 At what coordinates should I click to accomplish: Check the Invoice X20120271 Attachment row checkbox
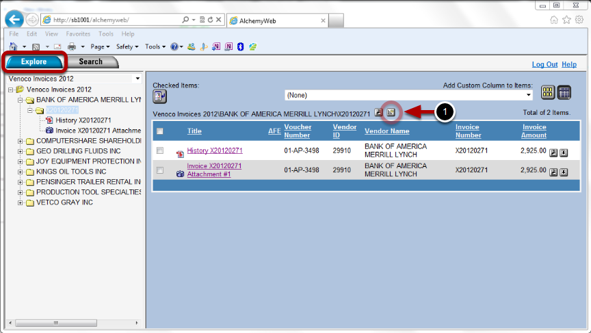[160, 170]
